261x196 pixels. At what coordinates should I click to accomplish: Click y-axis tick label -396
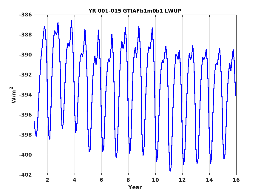[25, 115]
